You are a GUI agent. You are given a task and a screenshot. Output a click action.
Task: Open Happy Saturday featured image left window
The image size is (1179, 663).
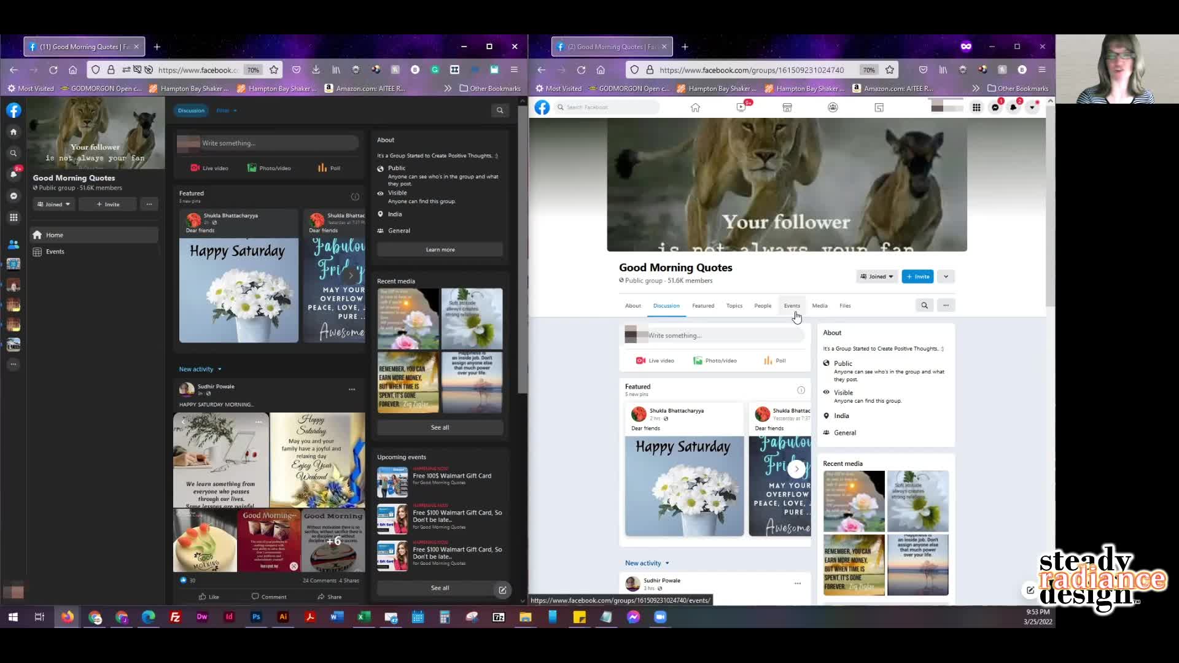[x=239, y=290]
